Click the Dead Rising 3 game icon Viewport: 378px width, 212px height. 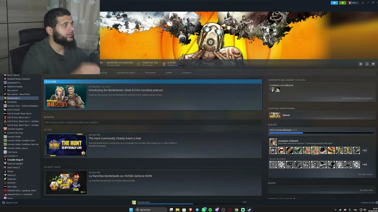[x=5, y=168]
